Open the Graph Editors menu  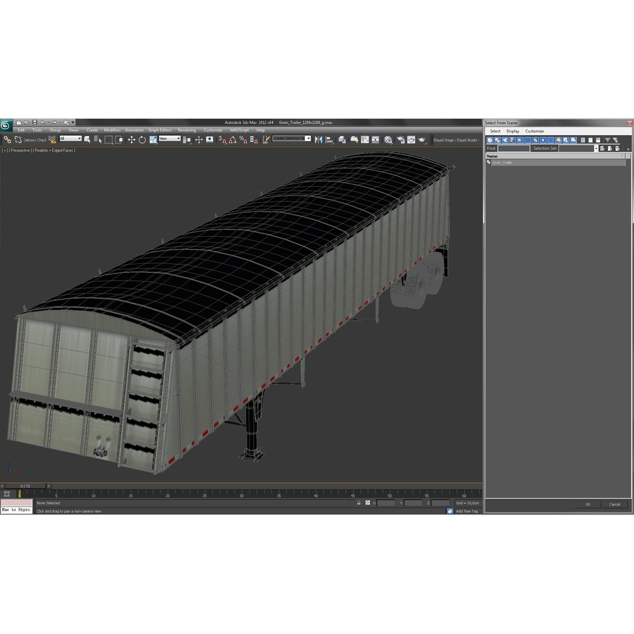(160, 130)
